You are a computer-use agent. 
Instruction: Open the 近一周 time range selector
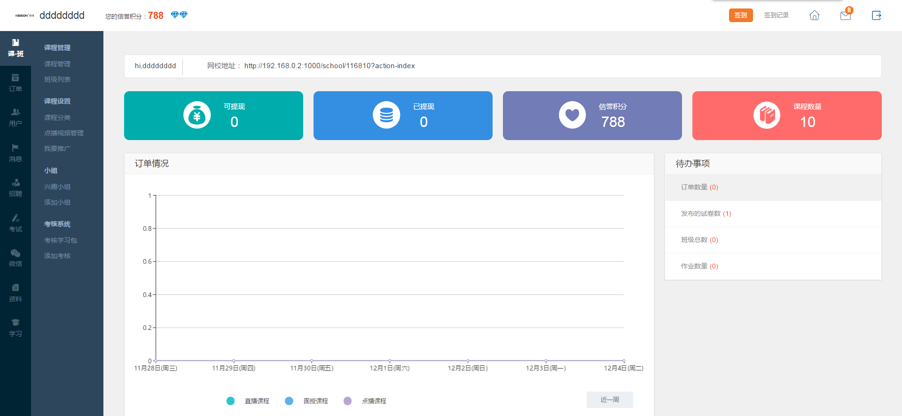pyautogui.click(x=609, y=400)
